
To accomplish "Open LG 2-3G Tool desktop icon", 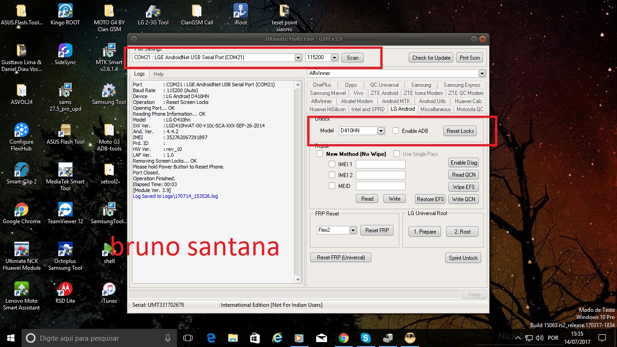I will coord(153,14).
